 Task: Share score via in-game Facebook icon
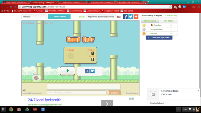pyautogui.click(x=87, y=71)
